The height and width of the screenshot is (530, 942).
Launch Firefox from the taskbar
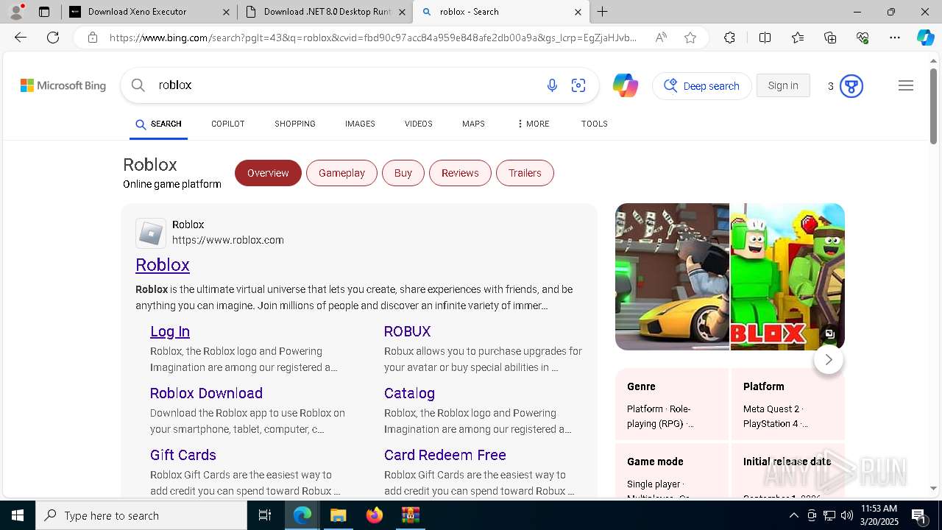375,515
